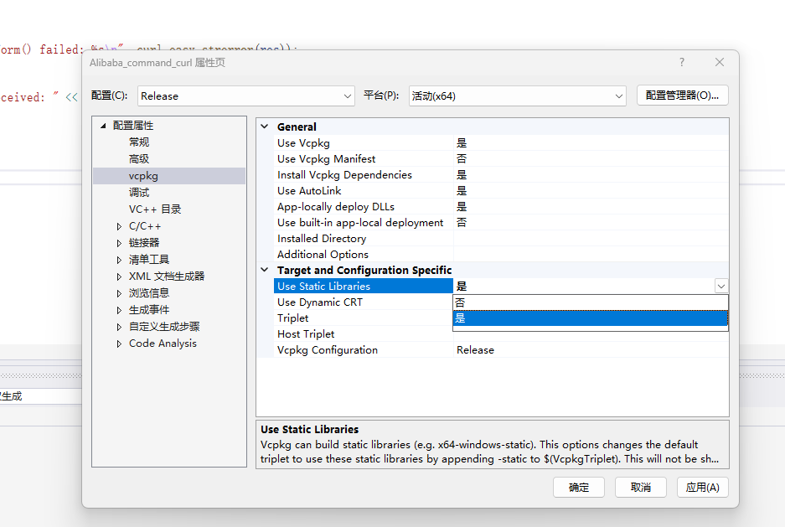
Task: Open the Release configuration dropdown
Action: [246, 96]
